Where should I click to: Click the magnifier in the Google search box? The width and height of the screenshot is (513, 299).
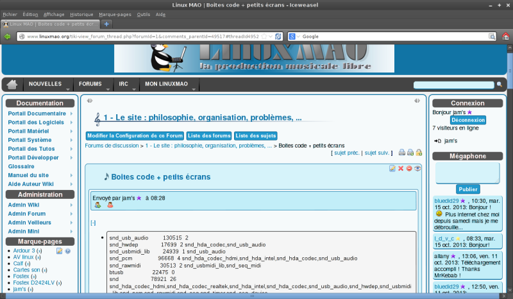tap(492, 37)
